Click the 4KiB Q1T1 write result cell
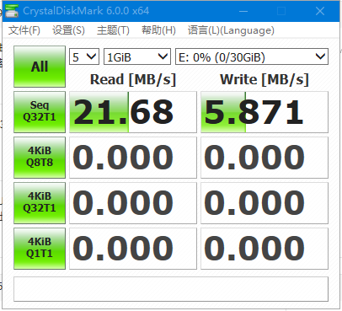The width and height of the screenshot is (342, 311). (265, 249)
